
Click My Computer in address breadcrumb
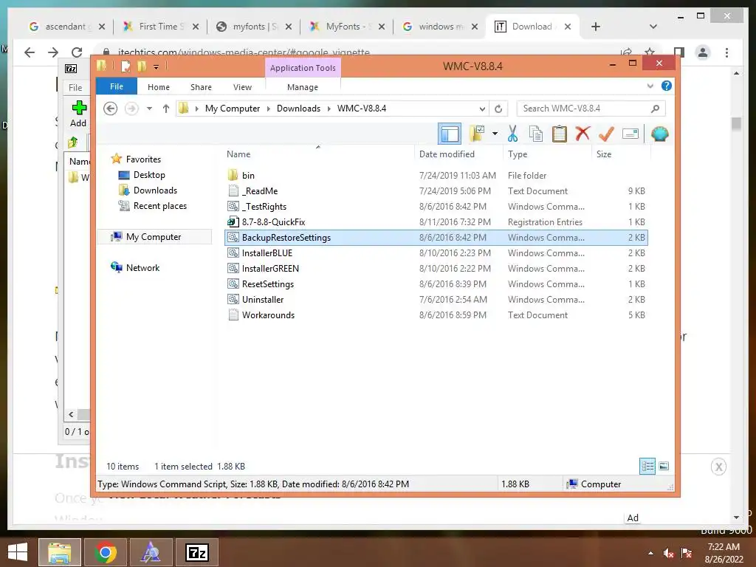point(233,109)
